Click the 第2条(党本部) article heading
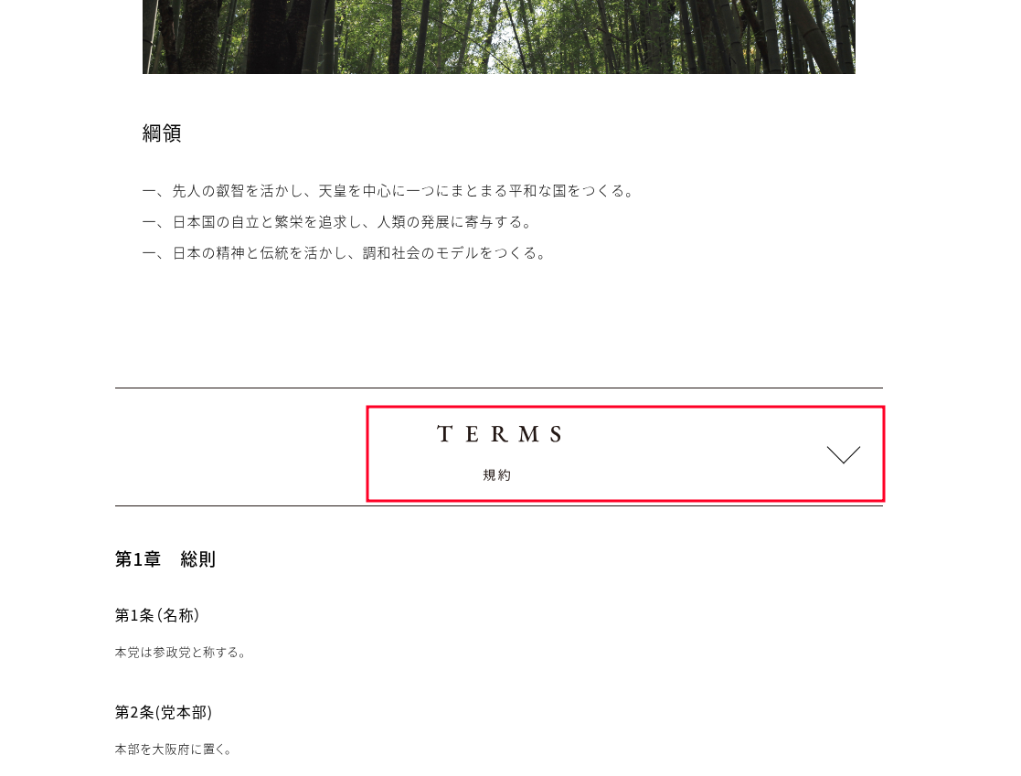Image resolution: width=1021 pixels, height=776 pixels. pyautogui.click(x=164, y=712)
